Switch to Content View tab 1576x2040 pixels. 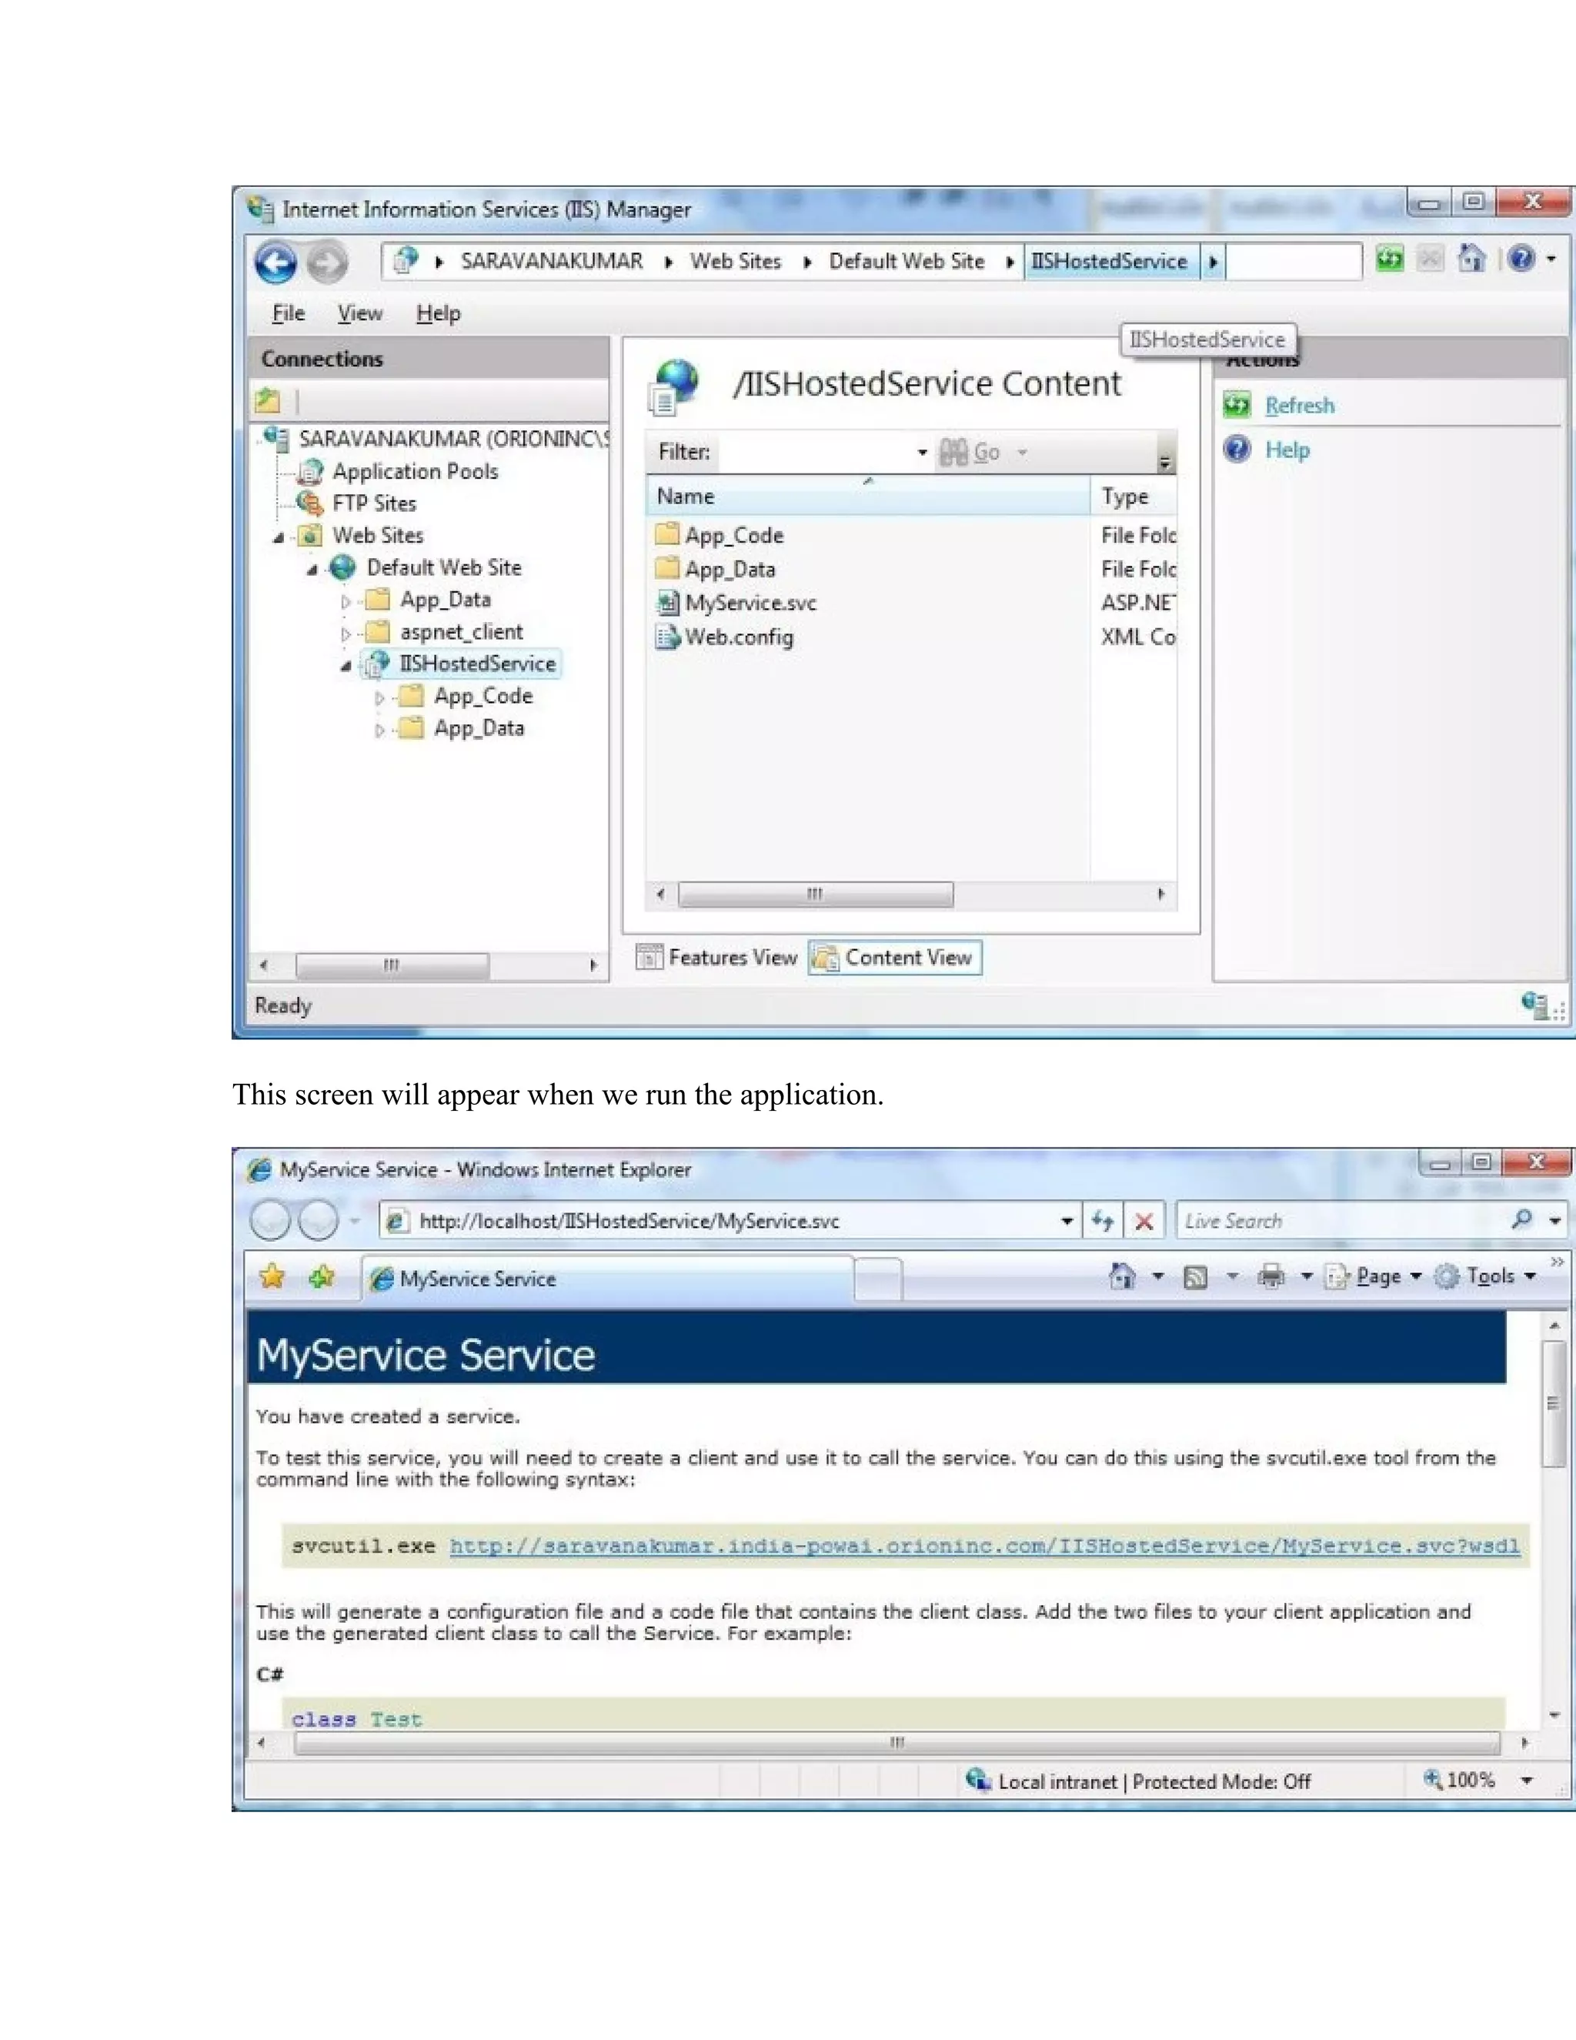(894, 958)
